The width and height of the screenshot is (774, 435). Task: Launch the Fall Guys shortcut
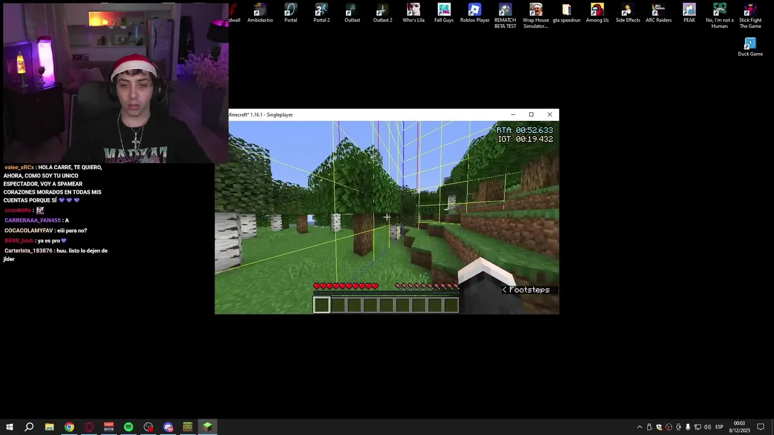click(x=444, y=13)
